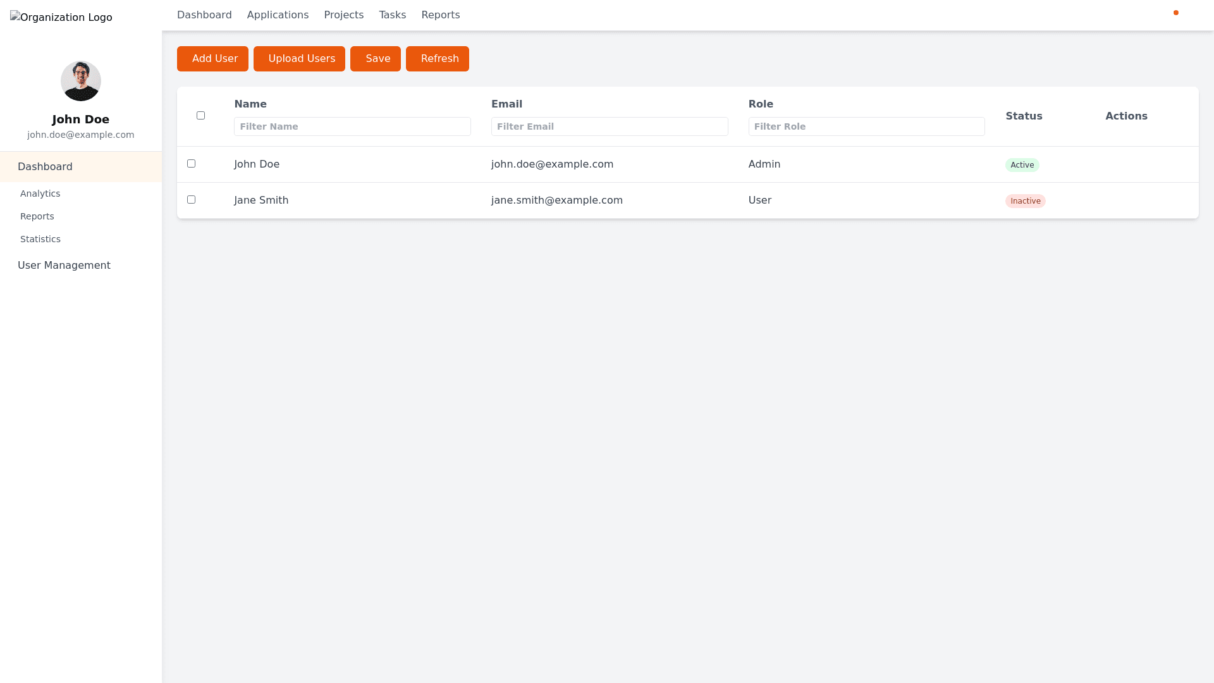Refresh the users list
This screenshot has height=683, width=1214.
pos(437,59)
